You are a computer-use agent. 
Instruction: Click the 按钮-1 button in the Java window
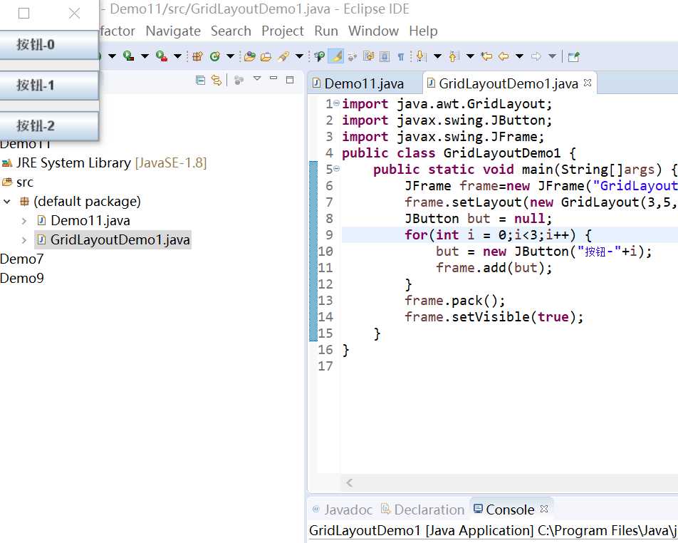(x=49, y=85)
